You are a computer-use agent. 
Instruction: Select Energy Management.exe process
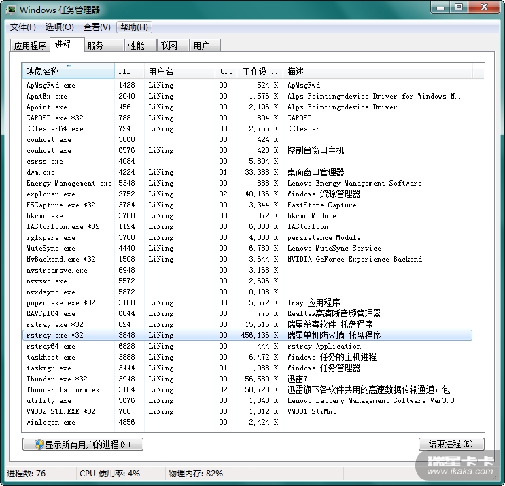coord(247,183)
